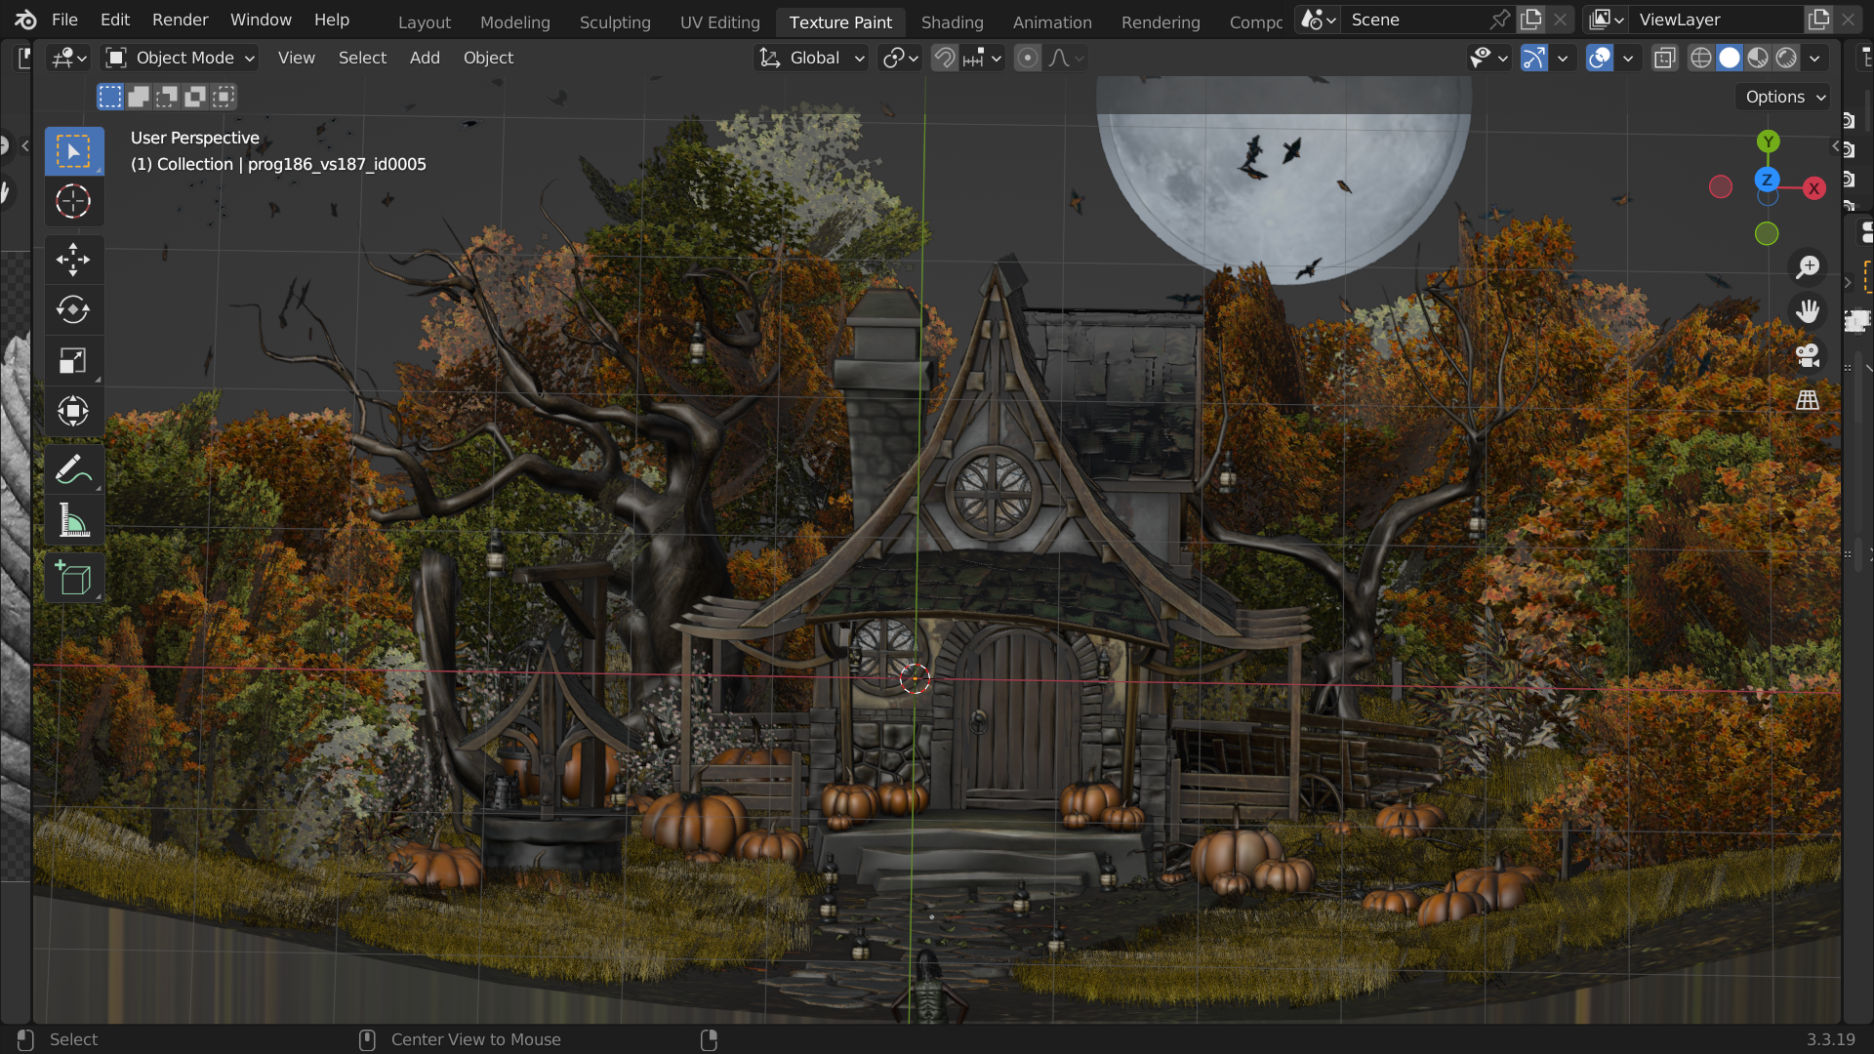Screen dimensions: 1874x1054
Task: Open the pivot point dropdown
Action: click(900, 59)
